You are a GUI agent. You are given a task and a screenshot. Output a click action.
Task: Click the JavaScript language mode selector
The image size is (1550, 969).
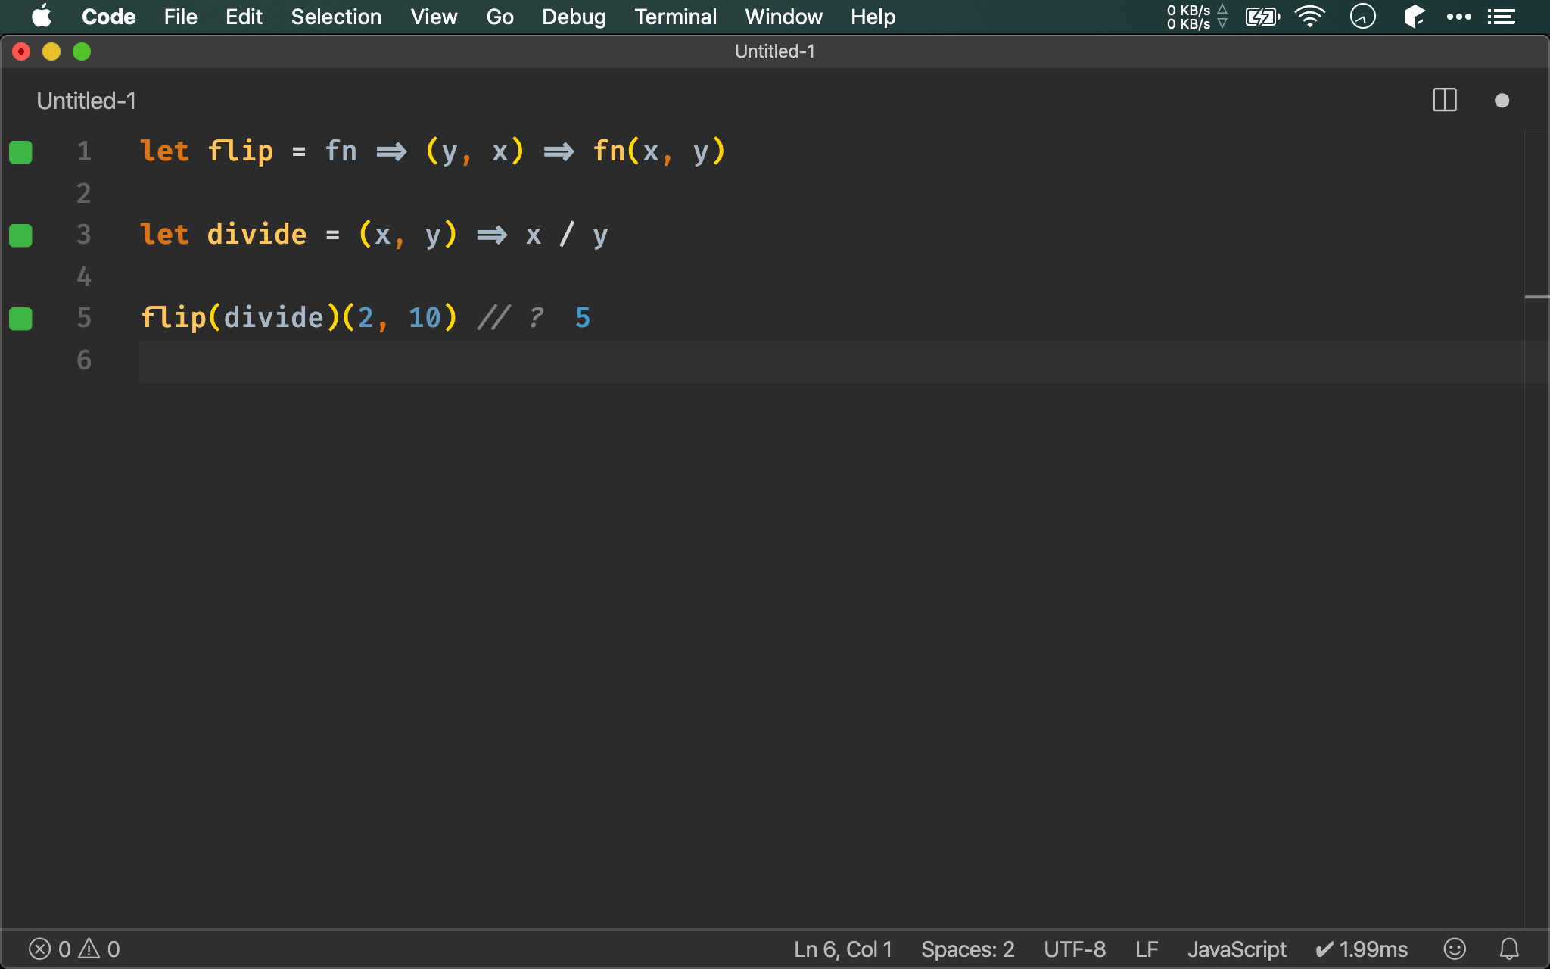(x=1237, y=949)
